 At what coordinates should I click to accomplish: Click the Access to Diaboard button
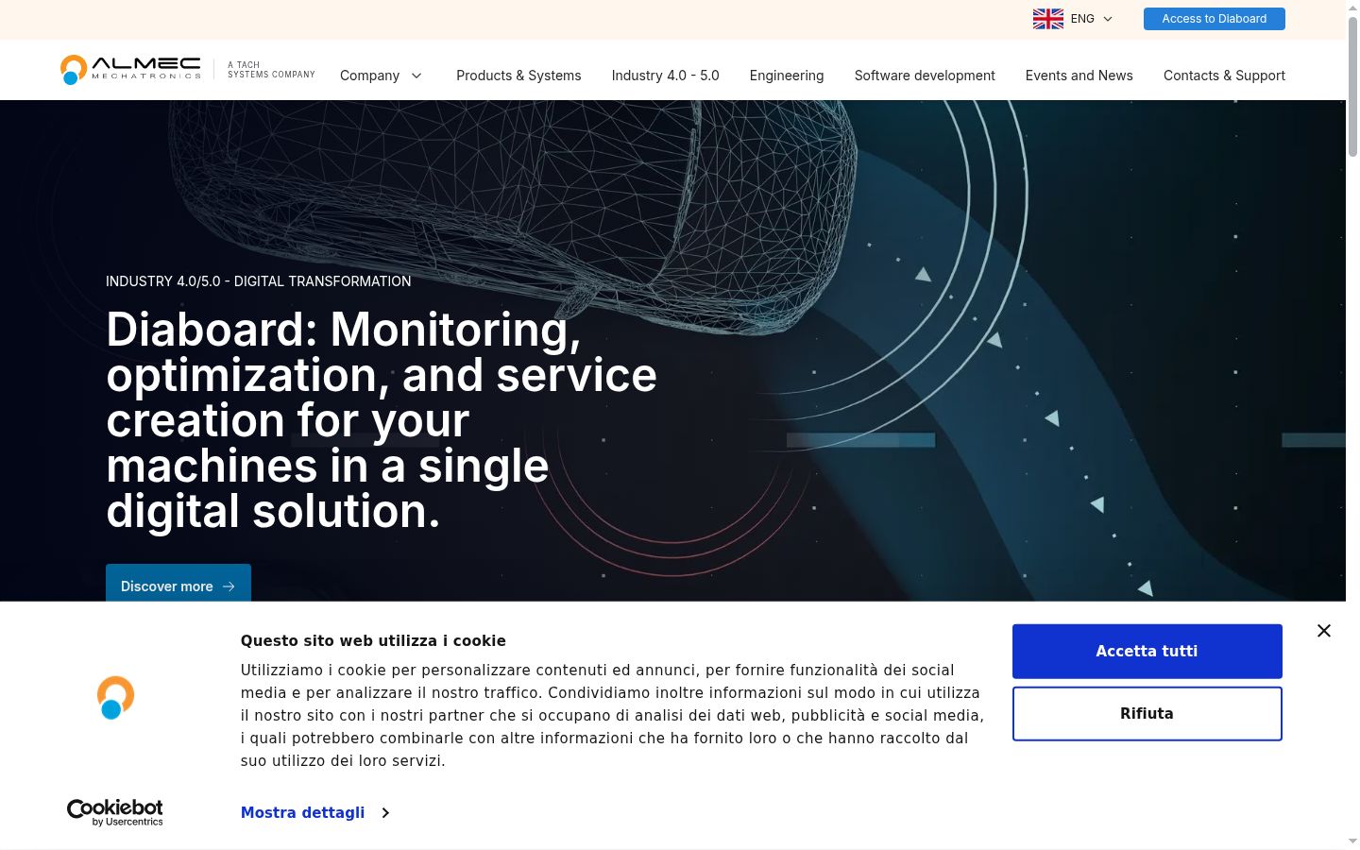[1214, 19]
